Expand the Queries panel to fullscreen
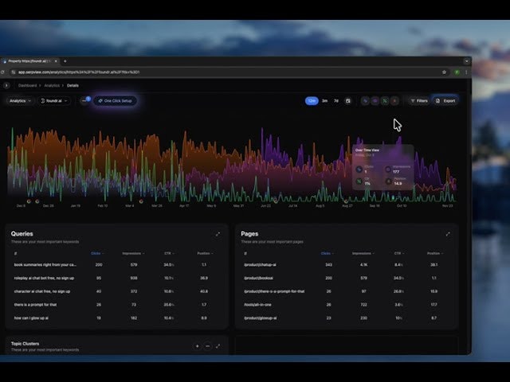 (218, 234)
